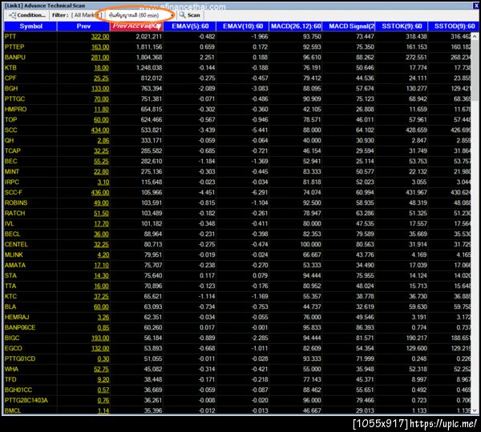Click the vertical scrollbar thumb
481x432 pixels.
tap(475, 70)
